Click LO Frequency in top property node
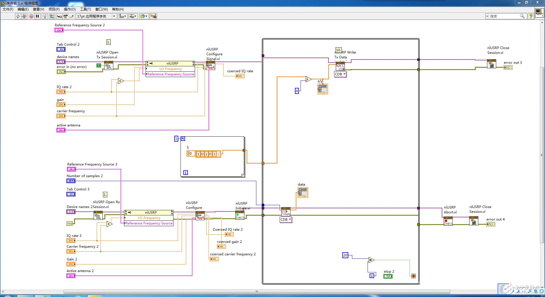The width and height of the screenshot is (545, 297). pos(171,69)
